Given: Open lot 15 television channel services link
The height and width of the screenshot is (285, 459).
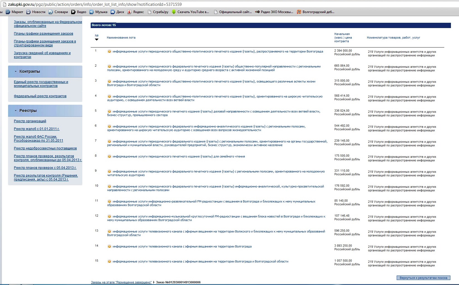Looking at the screenshot, I should pyautogui.click(x=200, y=261).
